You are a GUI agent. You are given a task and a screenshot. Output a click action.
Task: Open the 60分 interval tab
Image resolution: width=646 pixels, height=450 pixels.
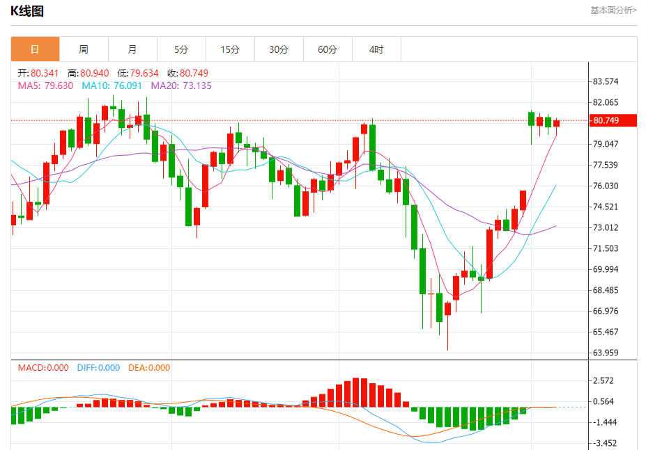tap(328, 49)
